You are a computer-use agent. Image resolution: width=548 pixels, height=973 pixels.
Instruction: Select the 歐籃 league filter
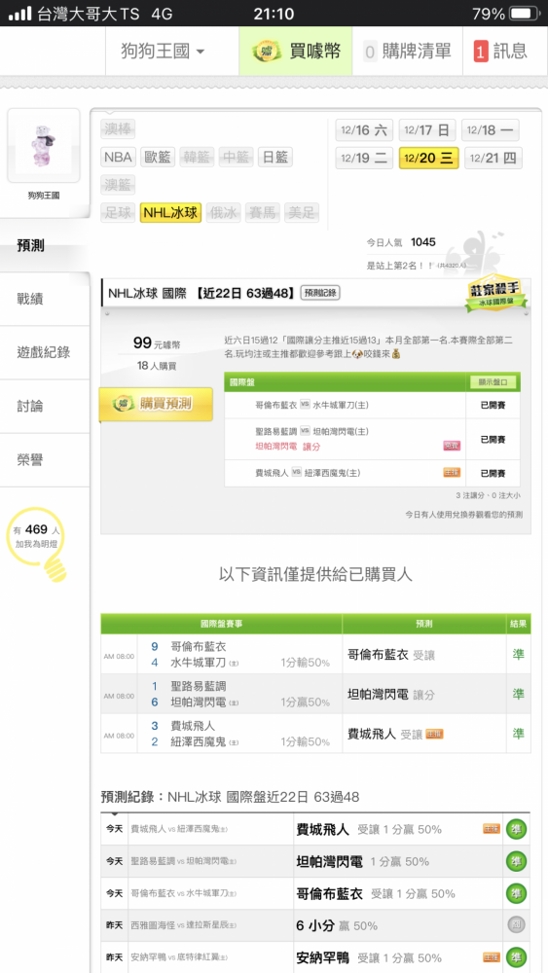click(158, 157)
